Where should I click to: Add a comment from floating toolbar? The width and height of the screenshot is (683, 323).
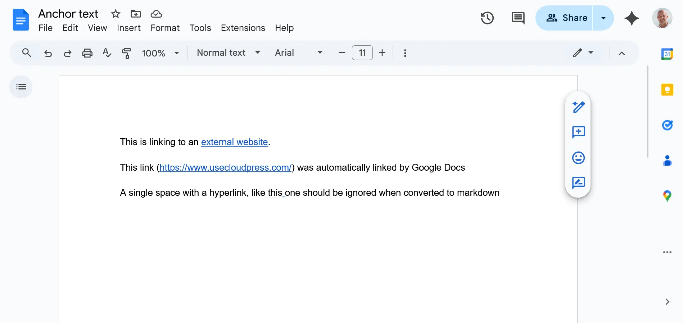coord(578,132)
